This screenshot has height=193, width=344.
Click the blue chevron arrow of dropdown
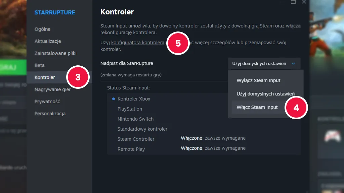293,63
